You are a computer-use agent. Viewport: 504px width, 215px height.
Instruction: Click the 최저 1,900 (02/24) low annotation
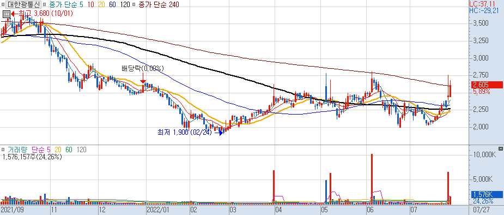185,132
